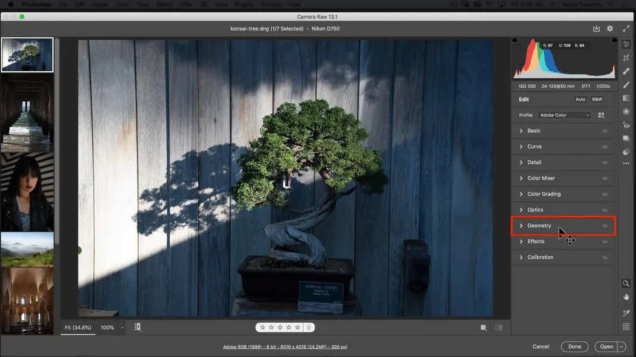Expand the Geometry panel chevron
The image size is (636, 357).
(x=521, y=226)
